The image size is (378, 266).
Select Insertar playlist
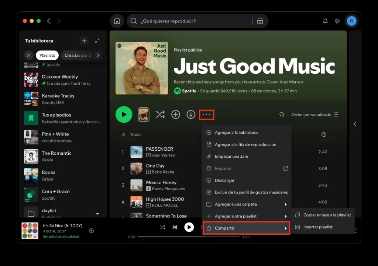[x=323, y=227]
